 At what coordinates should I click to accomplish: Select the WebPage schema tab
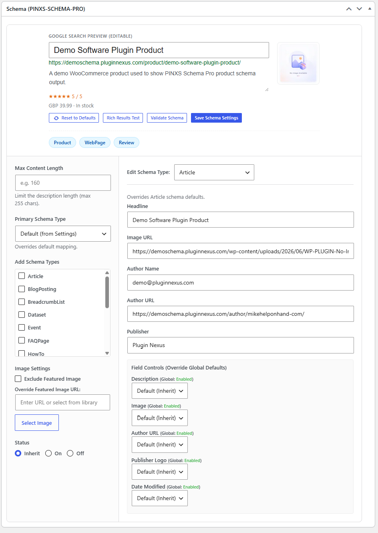click(x=95, y=143)
